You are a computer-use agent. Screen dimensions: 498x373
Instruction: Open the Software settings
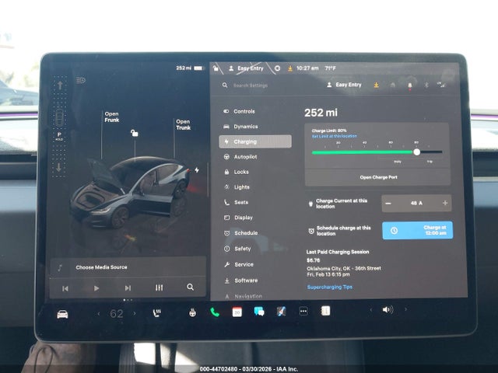click(241, 281)
